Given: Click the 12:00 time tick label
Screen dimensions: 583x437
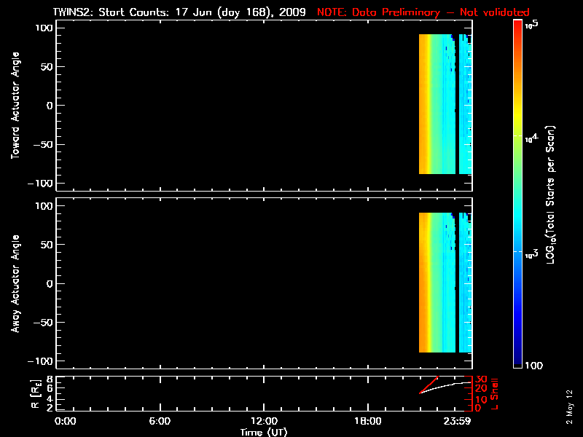Looking at the screenshot, I should [264, 422].
